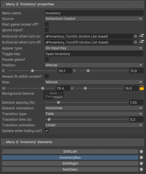146x174 pixels.
Task: Enable the 'Pauses game?' checkbox
Action: (47, 59)
